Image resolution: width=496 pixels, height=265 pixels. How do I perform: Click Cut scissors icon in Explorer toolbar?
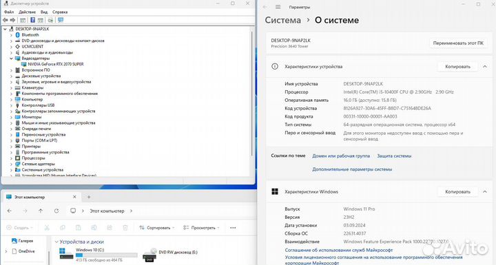pyautogui.click(x=47, y=228)
